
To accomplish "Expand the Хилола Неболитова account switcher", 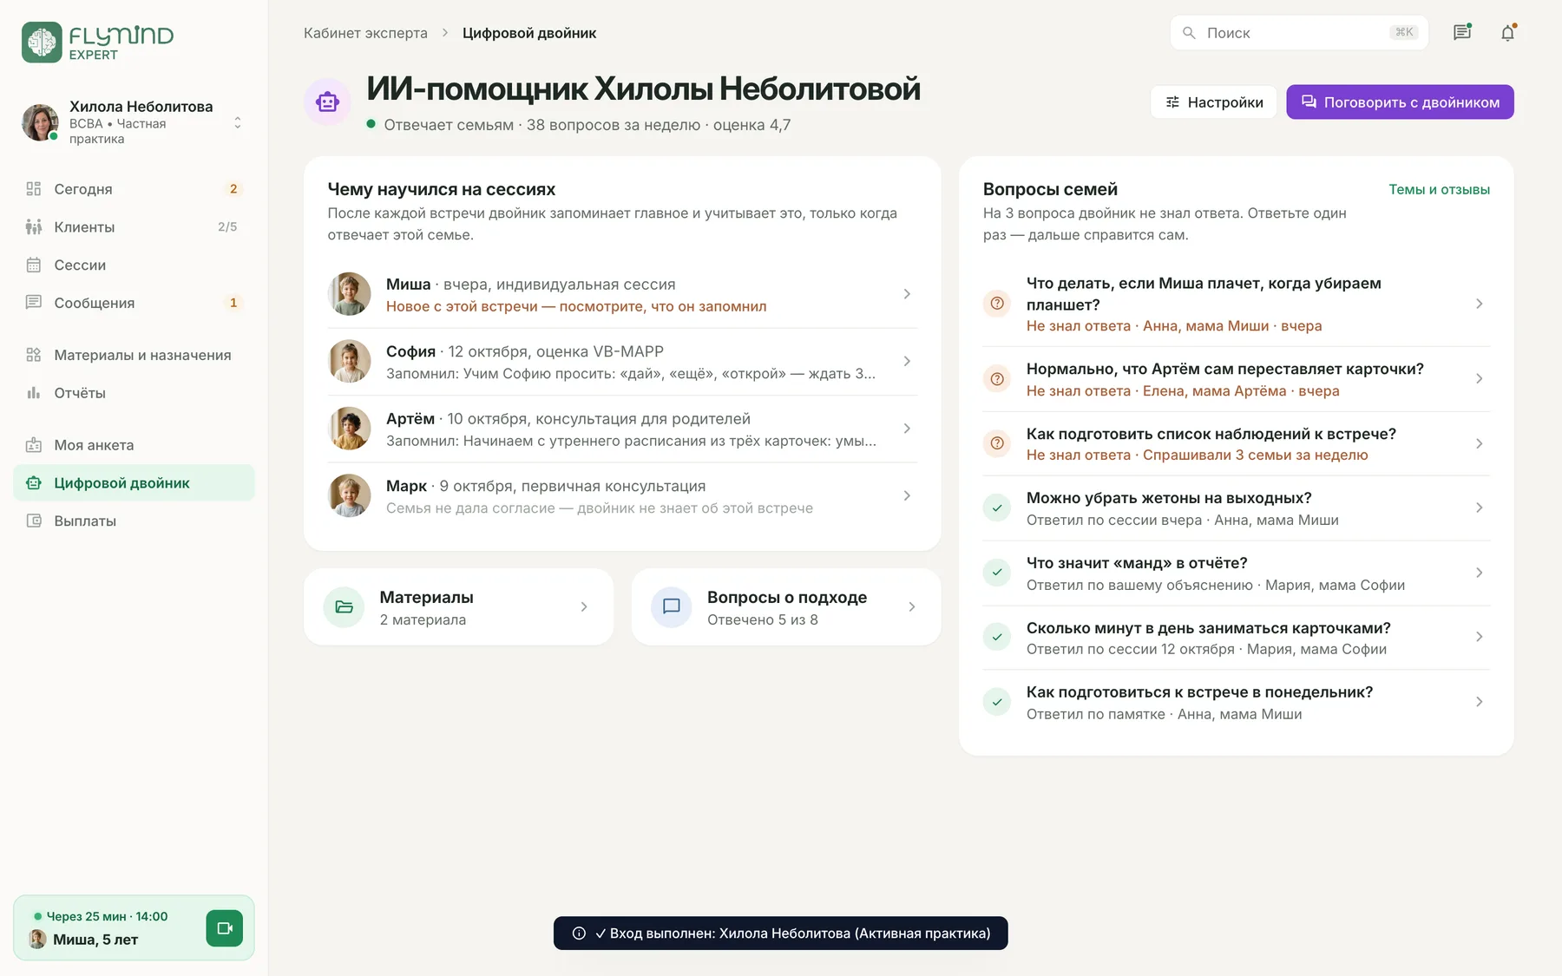I will pos(237,122).
